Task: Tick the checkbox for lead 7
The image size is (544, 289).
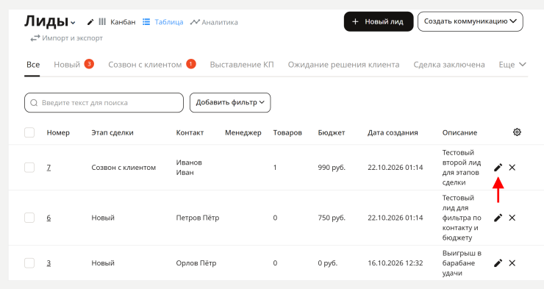Action: 29,168
